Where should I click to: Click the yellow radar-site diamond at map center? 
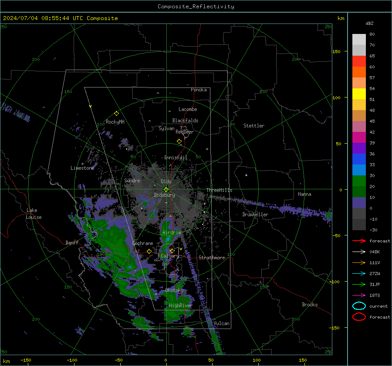tap(166, 189)
